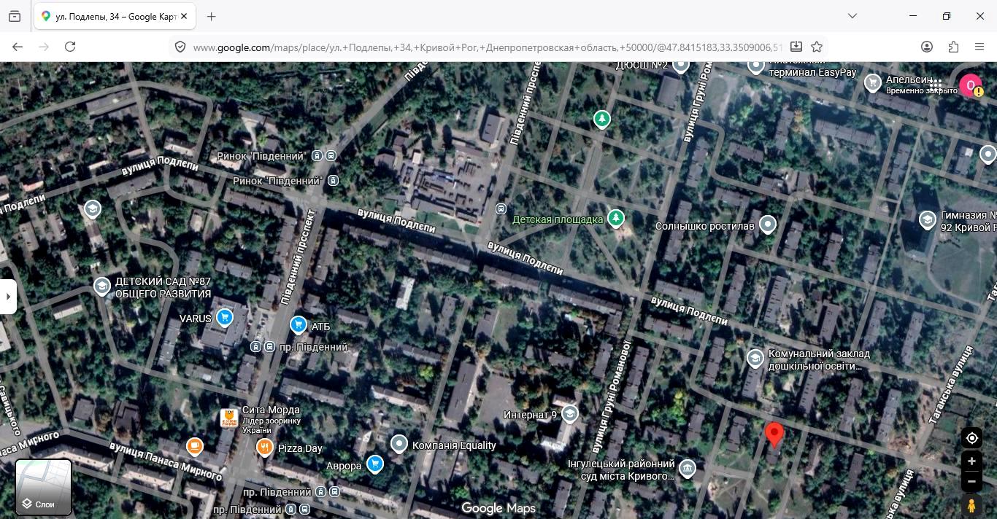The image size is (997, 519).
Task: Open the Апельсин shop marker
Action: coord(872,82)
